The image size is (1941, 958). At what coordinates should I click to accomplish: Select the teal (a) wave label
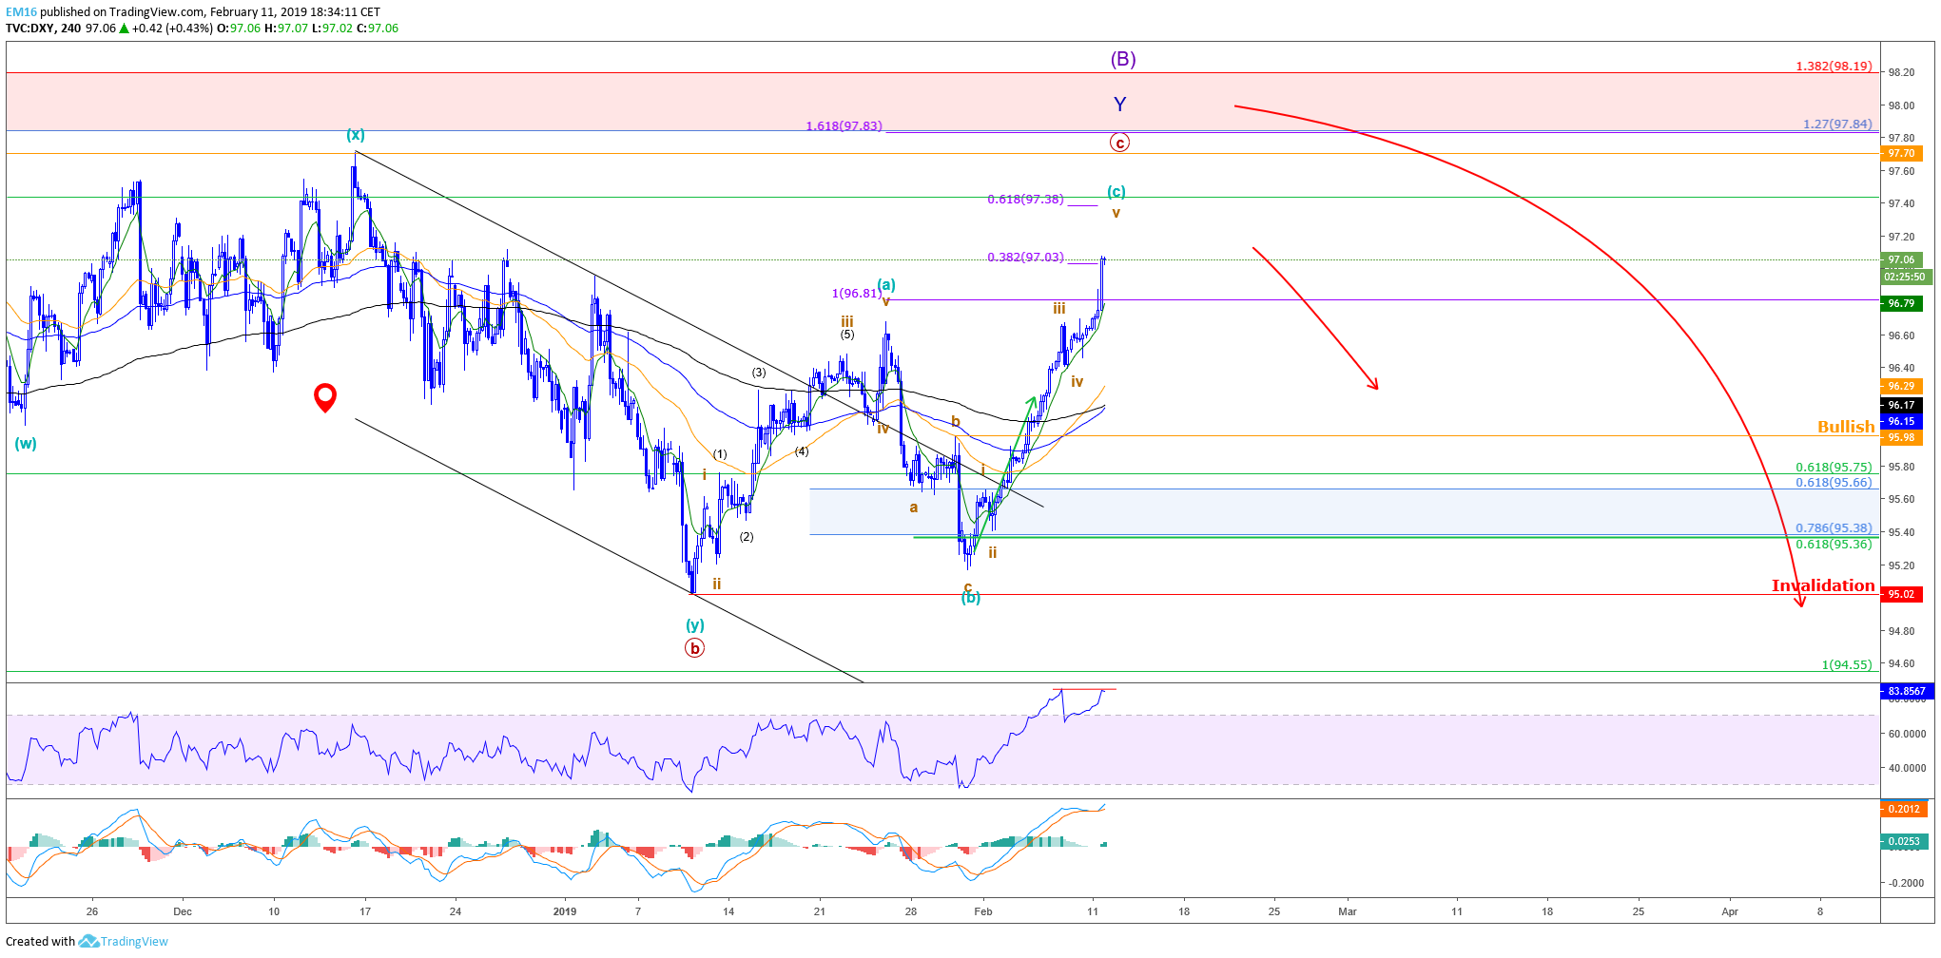pos(886,284)
